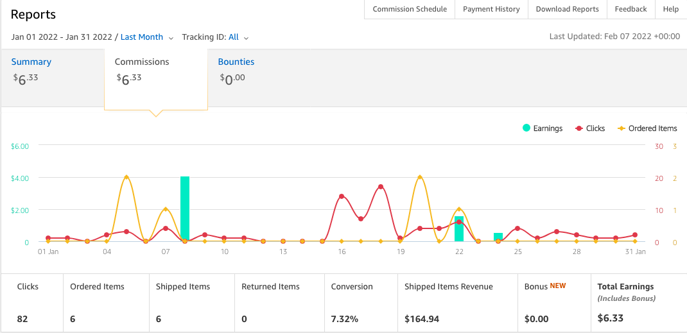Click the tall earnings bar on Jan 08
The width and height of the screenshot is (687, 333).
(x=185, y=209)
